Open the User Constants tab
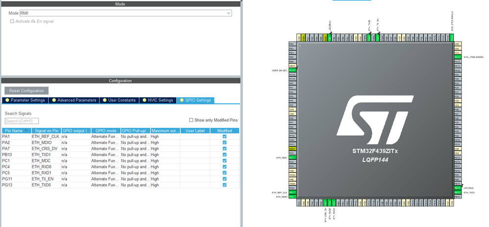Viewport: 489px width, 227px height. (119, 100)
